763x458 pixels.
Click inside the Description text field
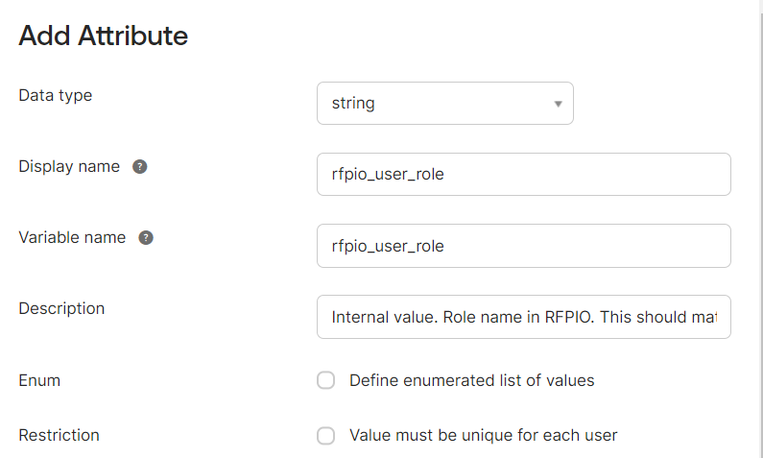tap(524, 317)
